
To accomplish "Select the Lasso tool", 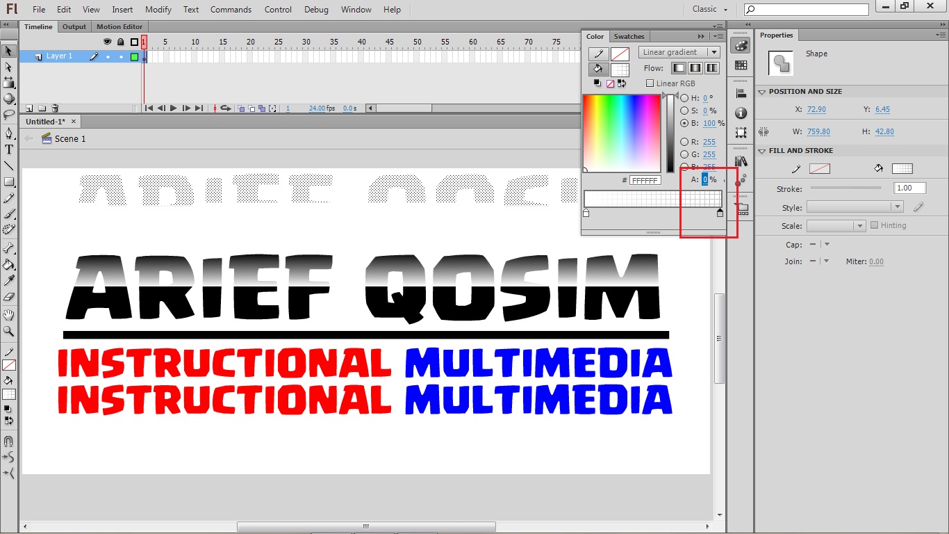I will pos(9,114).
